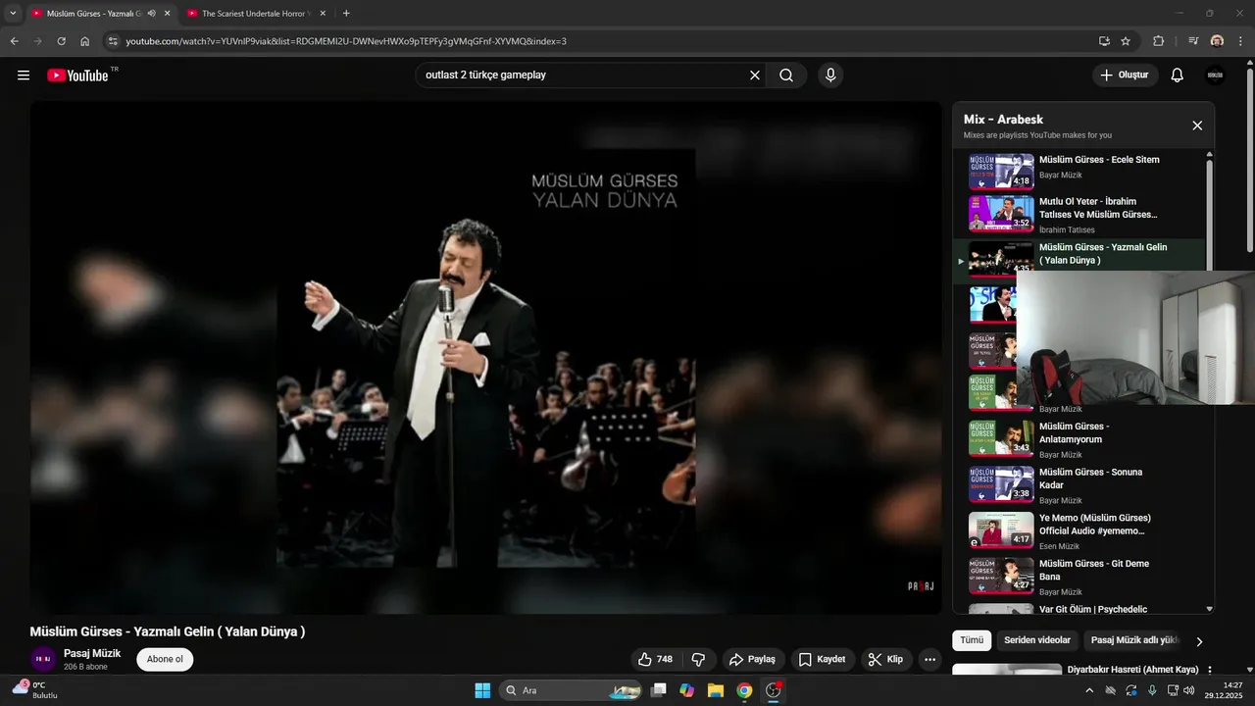Open File Explorer from the taskbar
Screen dimensions: 1255x706
[716, 690]
